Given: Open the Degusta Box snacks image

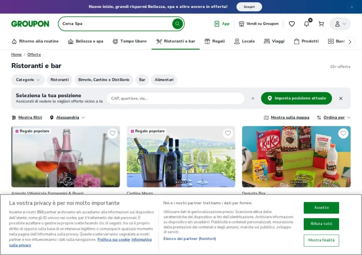Looking at the screenshot, I should [x=296, y=157].
